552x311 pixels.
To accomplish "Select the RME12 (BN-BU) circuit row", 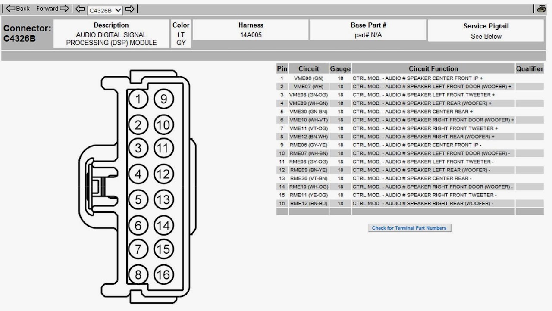I will 410,203.
